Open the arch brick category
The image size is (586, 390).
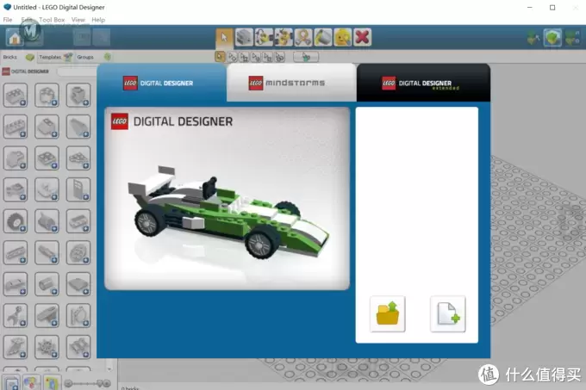tap(16, 283)
